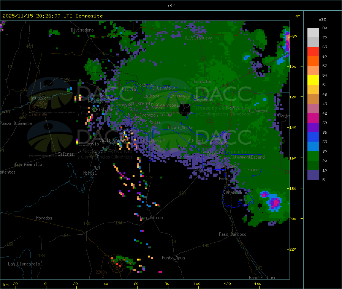Click the Punta_Agua map label
The width and height of the screenshot is (342, 289).
point(173,258)
